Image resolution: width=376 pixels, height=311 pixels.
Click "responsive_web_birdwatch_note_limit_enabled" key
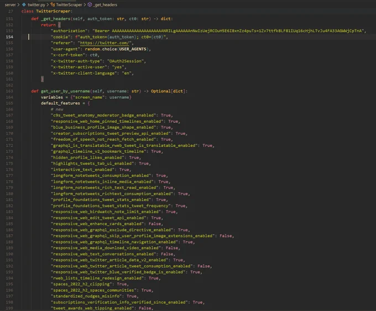pyautogui.click(x=106, y=212)
